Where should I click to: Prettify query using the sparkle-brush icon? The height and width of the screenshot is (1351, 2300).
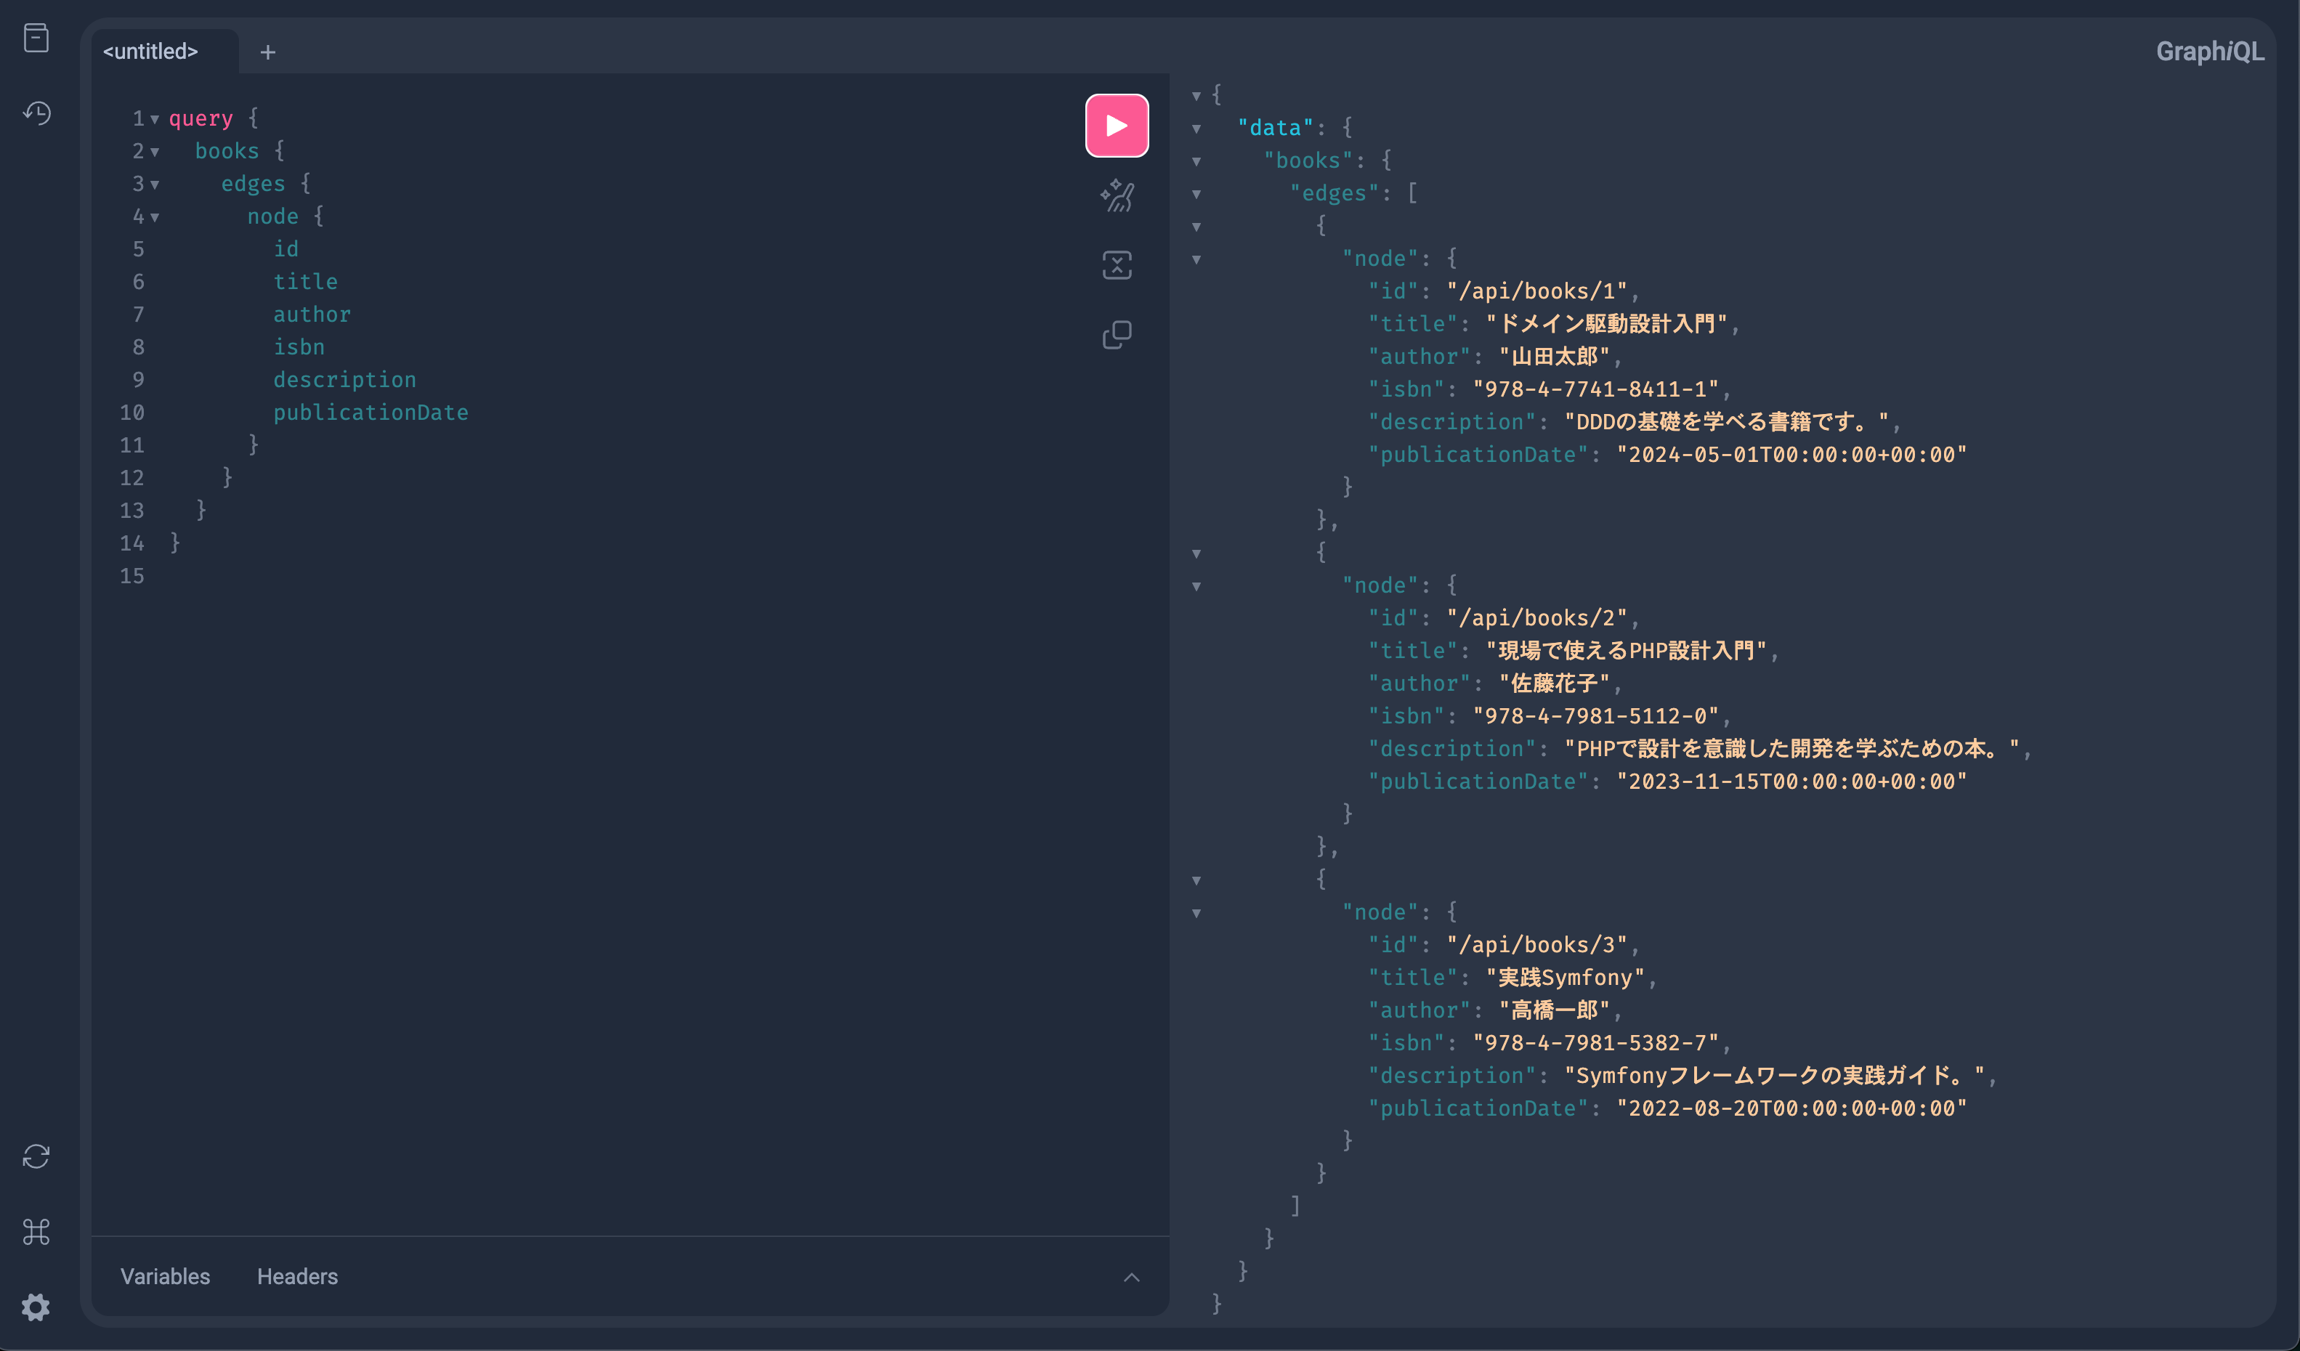pyautogui.click(x=1117, y=196)
